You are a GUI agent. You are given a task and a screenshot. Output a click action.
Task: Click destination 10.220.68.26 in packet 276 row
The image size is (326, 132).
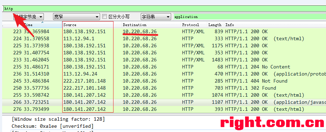point(140,109)
